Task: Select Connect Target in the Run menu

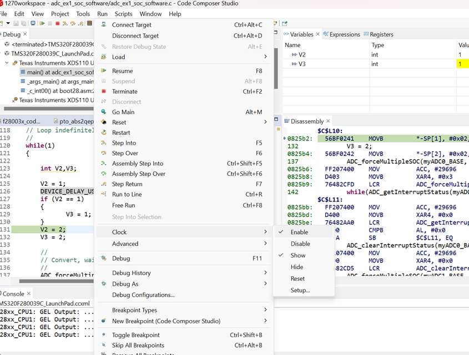Action: point(132,25)
